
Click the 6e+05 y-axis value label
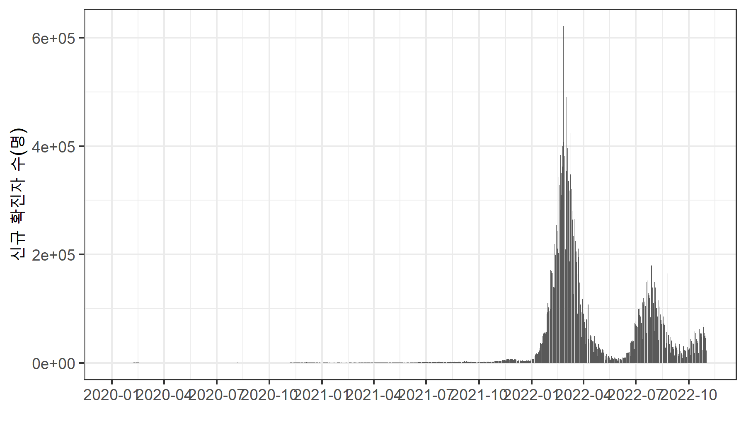click(53, 39)
